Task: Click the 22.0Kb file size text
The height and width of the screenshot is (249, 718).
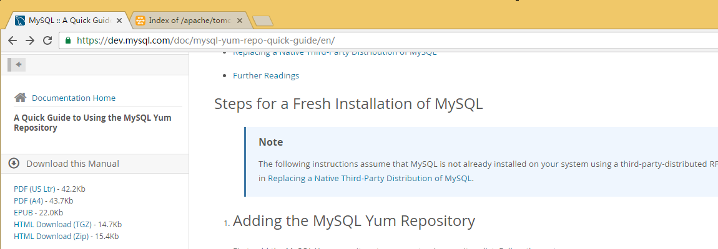Action: (51, 212)
